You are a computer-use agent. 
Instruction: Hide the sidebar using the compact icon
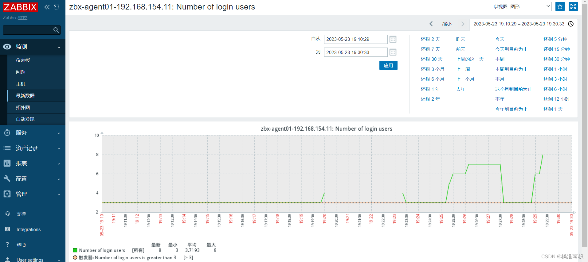56,7
